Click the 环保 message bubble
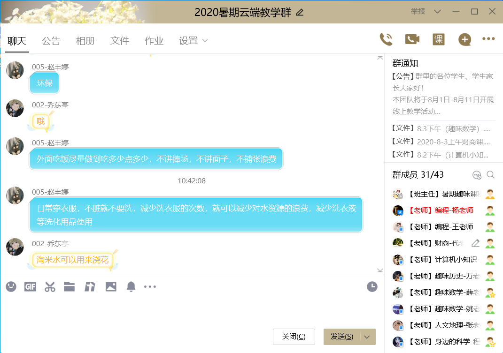503x353 pixels. (x=45, y=83)
